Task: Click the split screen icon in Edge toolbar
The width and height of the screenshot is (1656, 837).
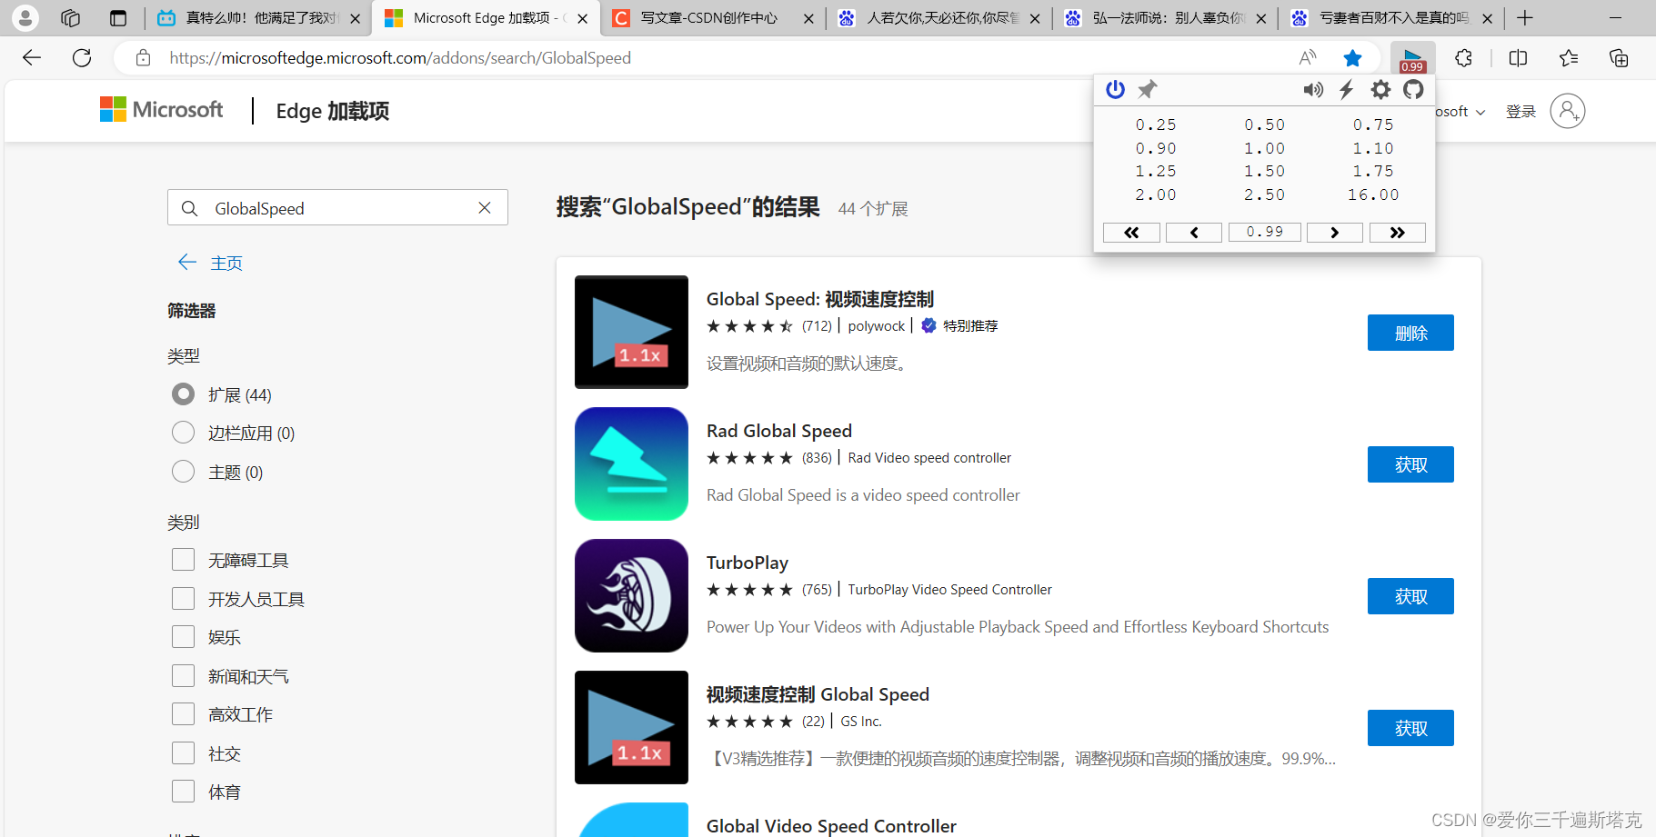Action: (1518, 57)
